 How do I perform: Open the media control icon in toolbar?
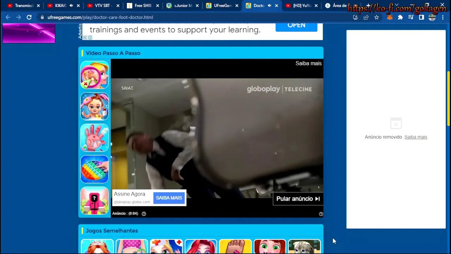[411, 17]
